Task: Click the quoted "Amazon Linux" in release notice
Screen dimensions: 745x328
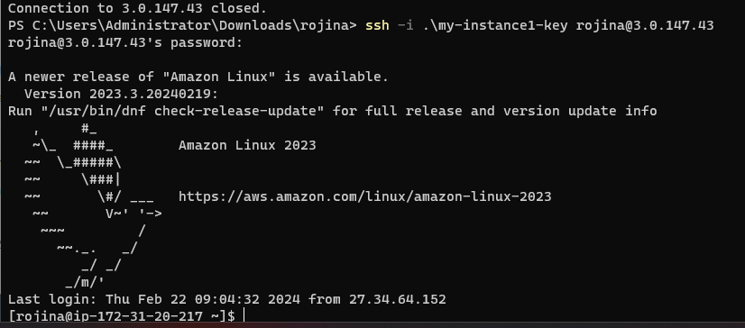Action: click(219, 77)
